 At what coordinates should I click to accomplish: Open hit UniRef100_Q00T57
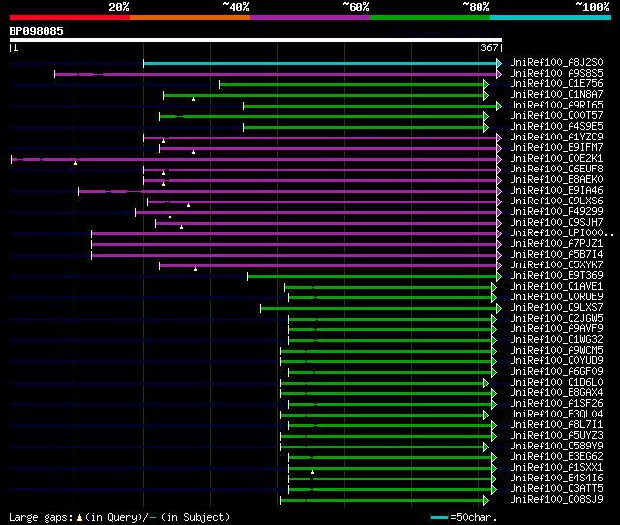pos(556,116)
